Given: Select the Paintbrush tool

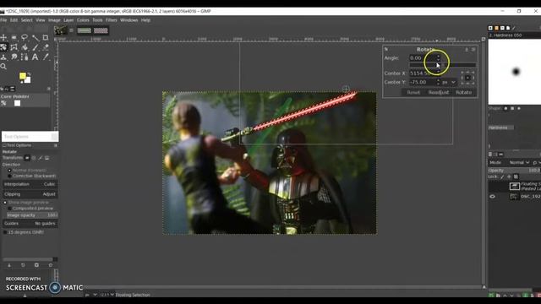Looking at the screenshot, I should 36,47.
